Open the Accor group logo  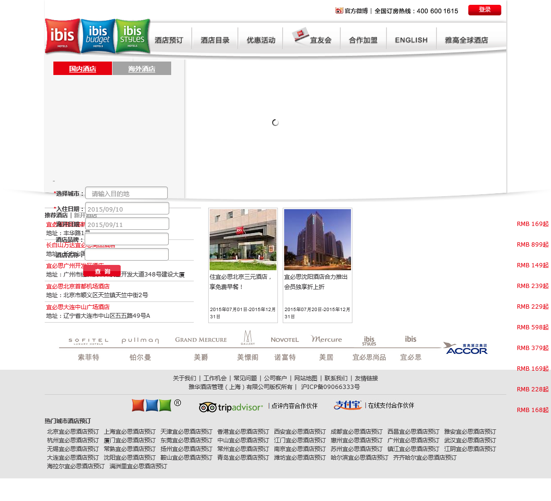[x=465, y=348]
